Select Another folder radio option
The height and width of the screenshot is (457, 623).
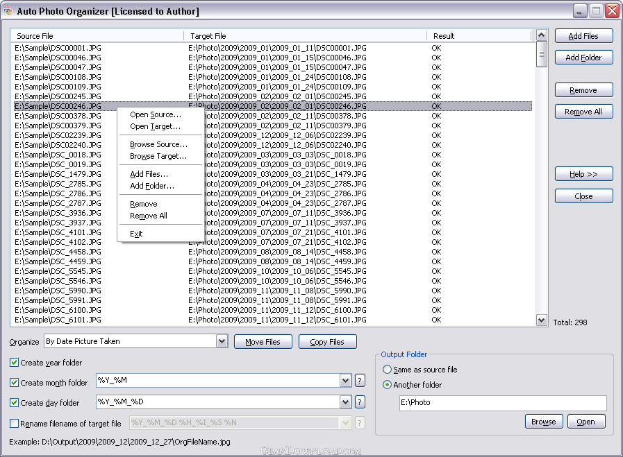coord(387,385)
